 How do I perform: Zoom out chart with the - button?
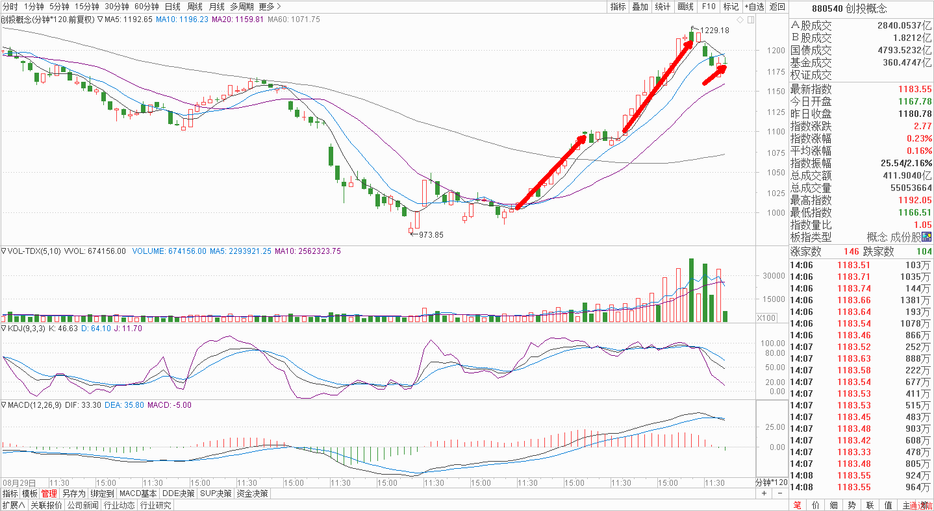[779, 493]
